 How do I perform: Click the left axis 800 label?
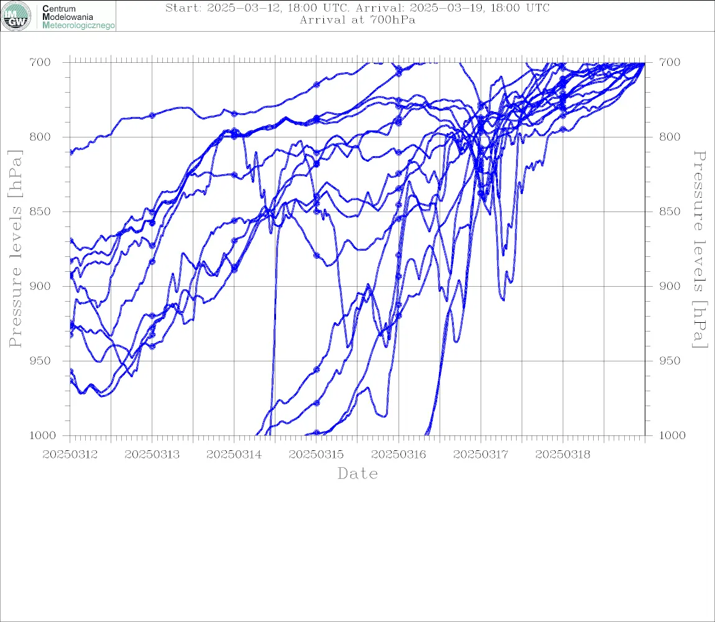(x=40, y=137)
